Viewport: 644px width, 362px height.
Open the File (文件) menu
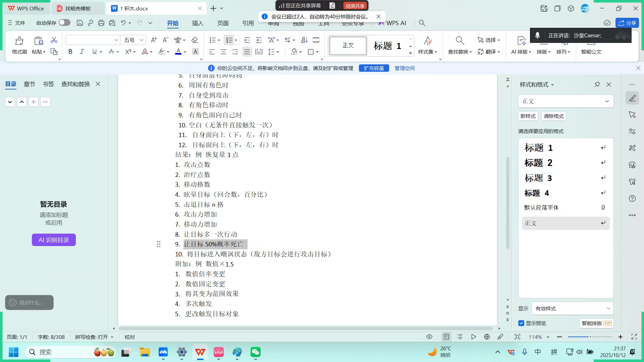coord(16,23)
